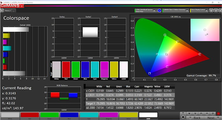Select the Green pattern swatch in bottom strip

(x=49, y=115)
